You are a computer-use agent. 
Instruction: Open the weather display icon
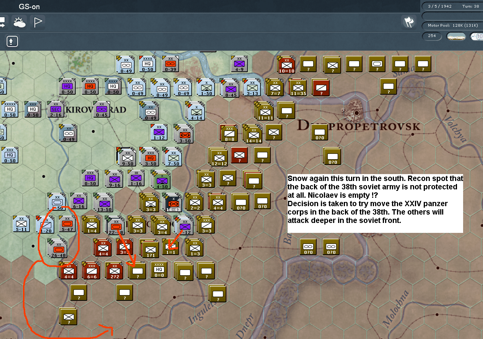(19, 22)
